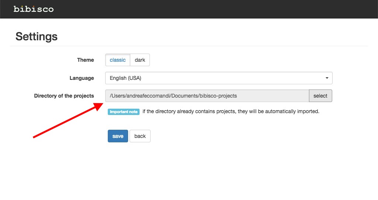Select the classic theme option
This screenshot has width=378, height=200.
118,60
